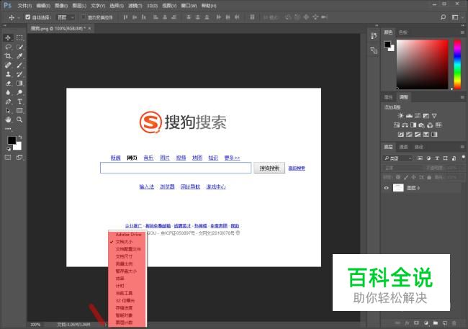Toggle the 自动选择 checkbox
This screenshot has width=468, height=329.
pyautogui.click(x=28, y=17)
